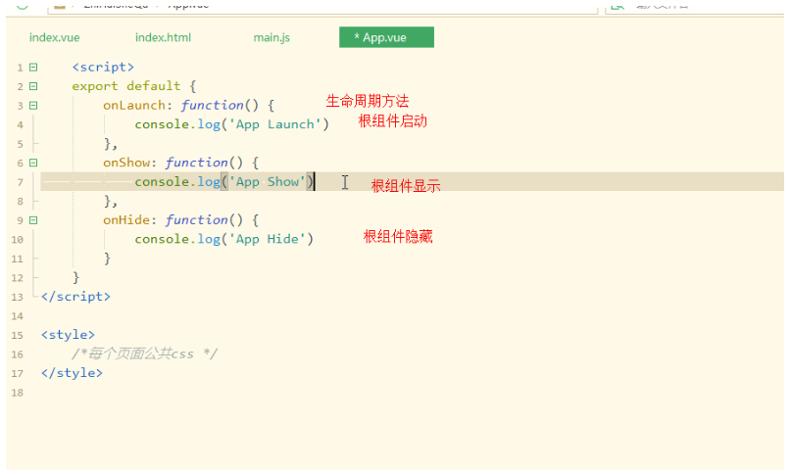This screenshot has width=791, height=472.
Task: Place cursor on 'export default {' line
Action: tap(134, 86)
